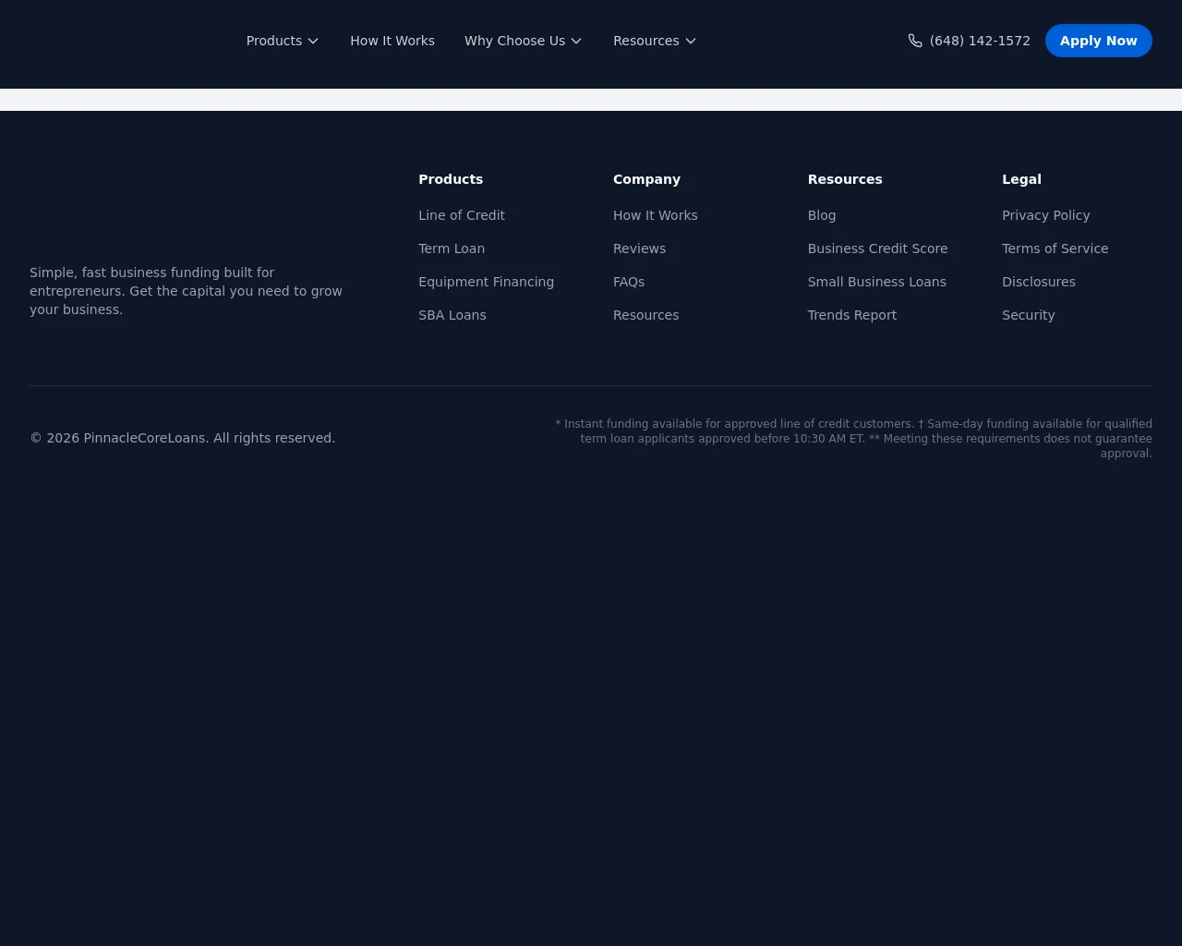Screen dimensions: 1182x946
Task: Click How It Works in the Company footer column
Action: pos(656,215)
